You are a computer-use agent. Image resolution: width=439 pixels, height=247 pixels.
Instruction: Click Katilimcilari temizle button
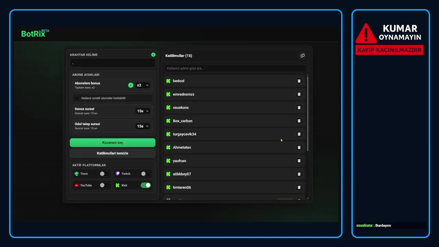coord(112,153)
